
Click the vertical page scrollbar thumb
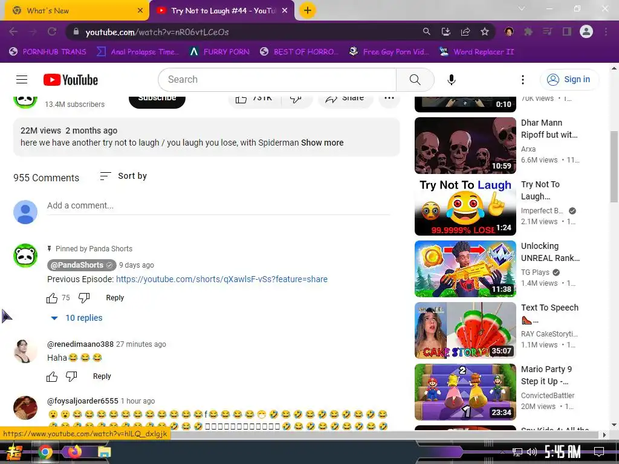tap(614, 167)
